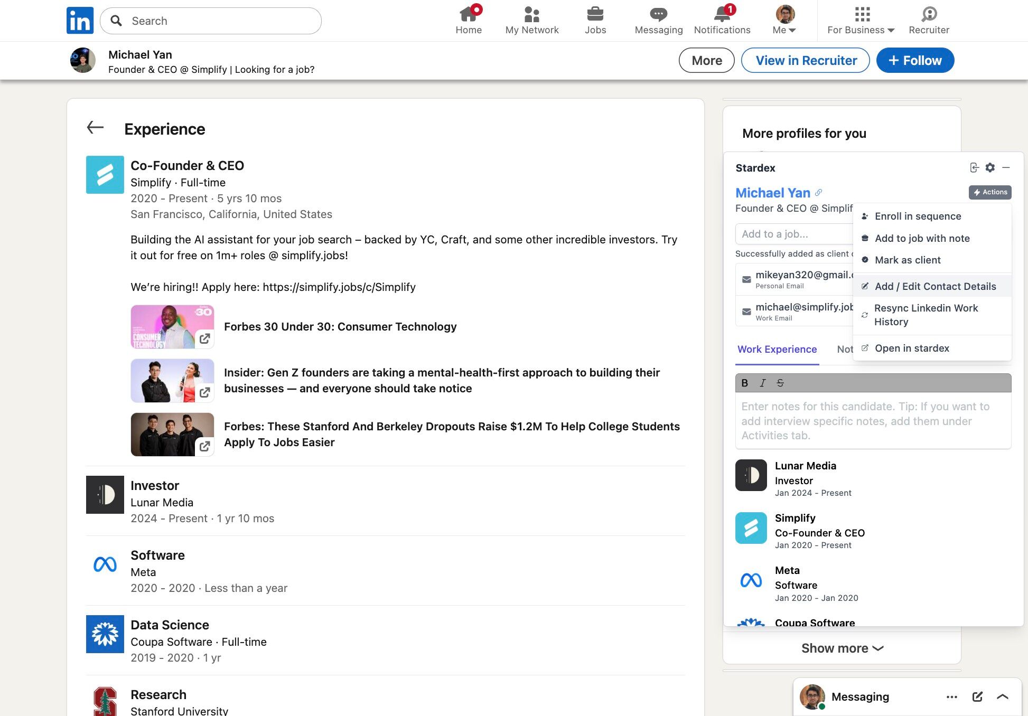Click View in Recruiter button
The image size is (1028, 716).
pos(805,60)
